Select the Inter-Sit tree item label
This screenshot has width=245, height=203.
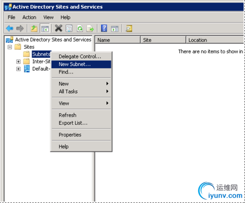41,61
